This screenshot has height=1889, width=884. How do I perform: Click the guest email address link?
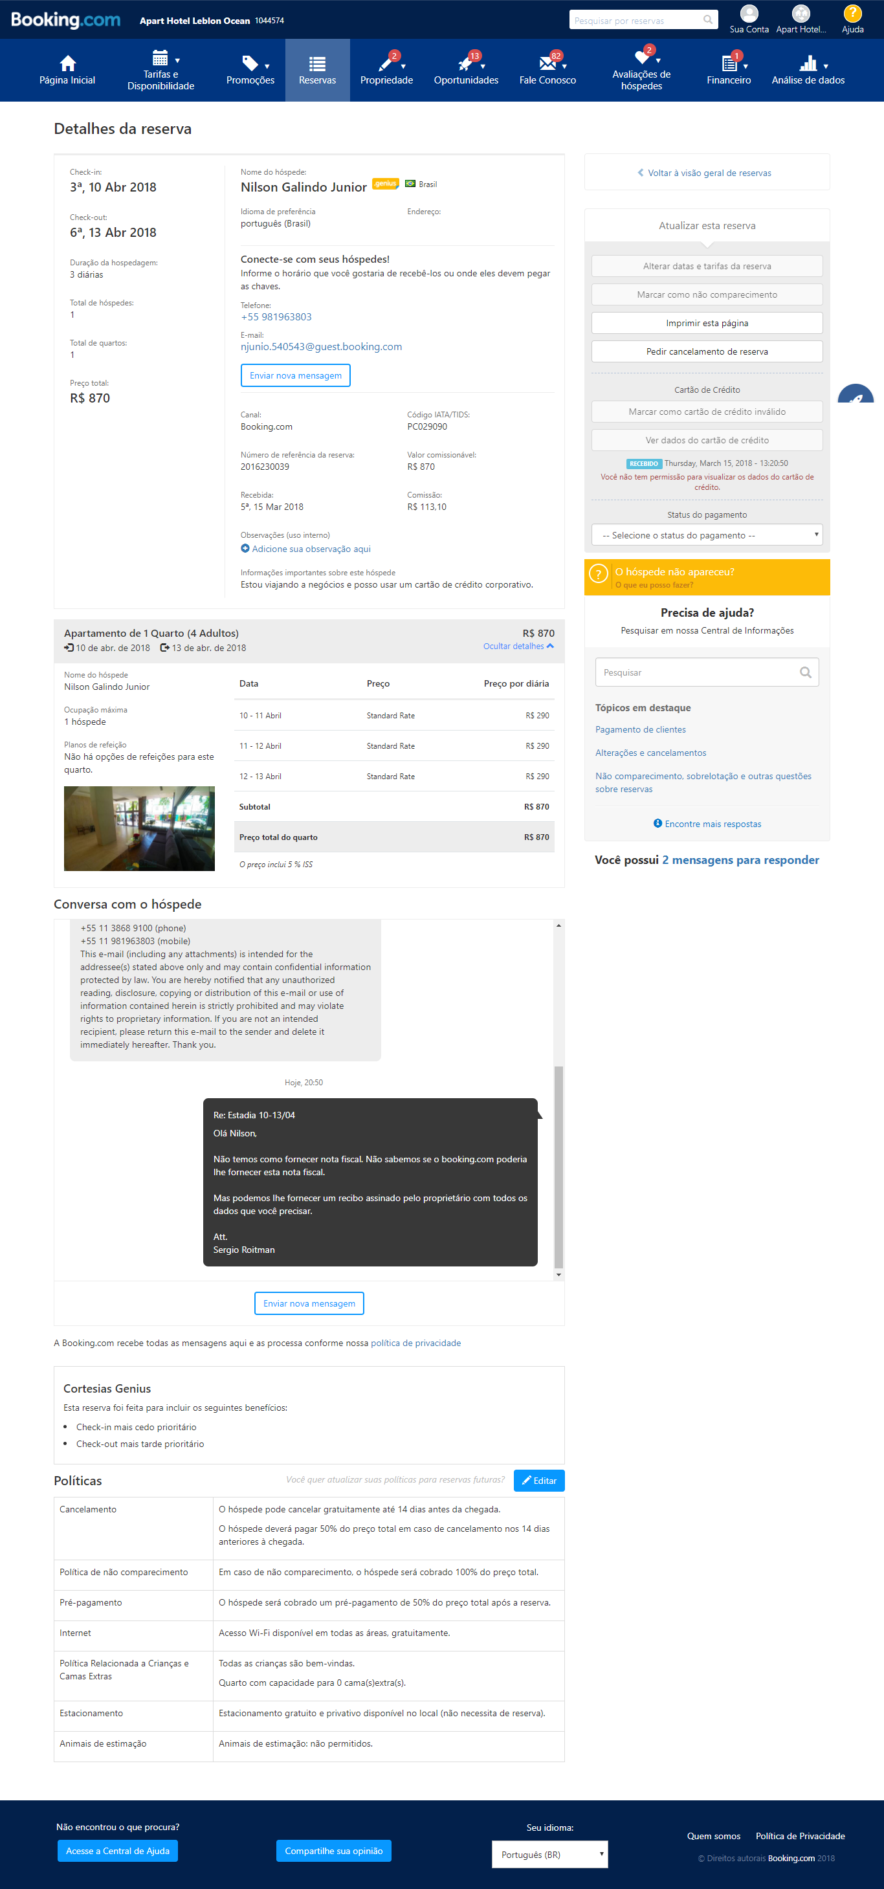click(x=322, y=347)
